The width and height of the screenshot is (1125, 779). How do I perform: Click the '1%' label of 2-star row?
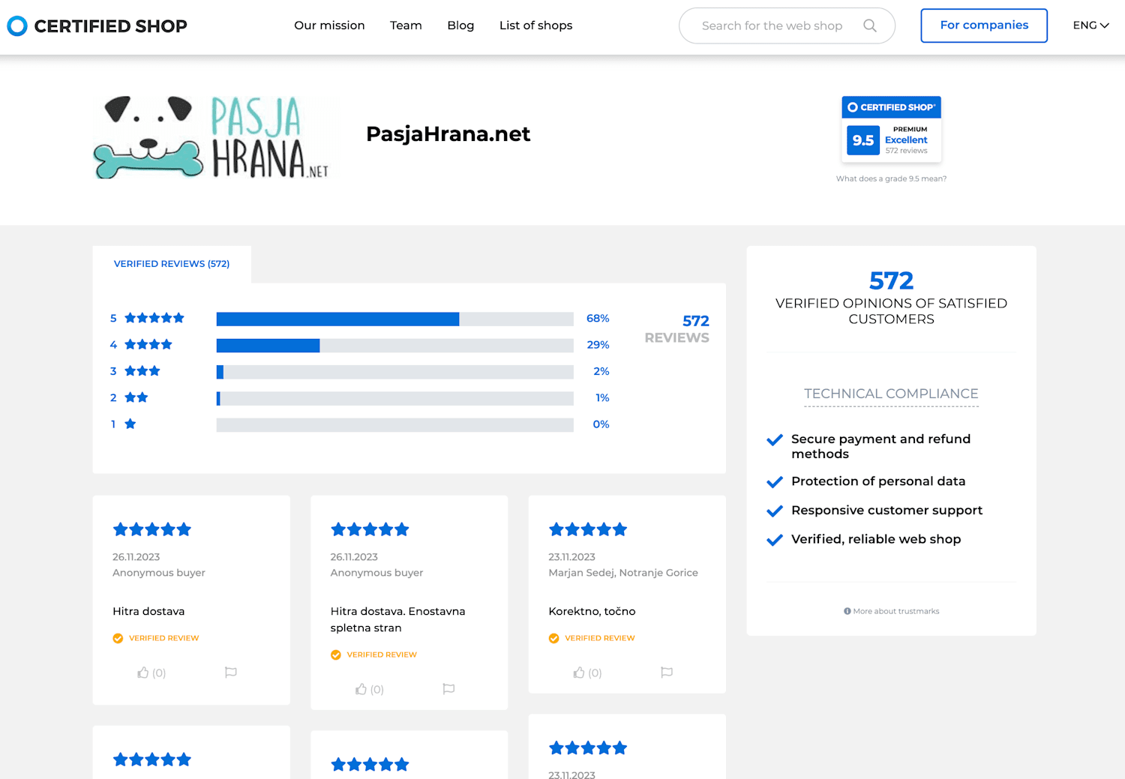coord(602,398)
